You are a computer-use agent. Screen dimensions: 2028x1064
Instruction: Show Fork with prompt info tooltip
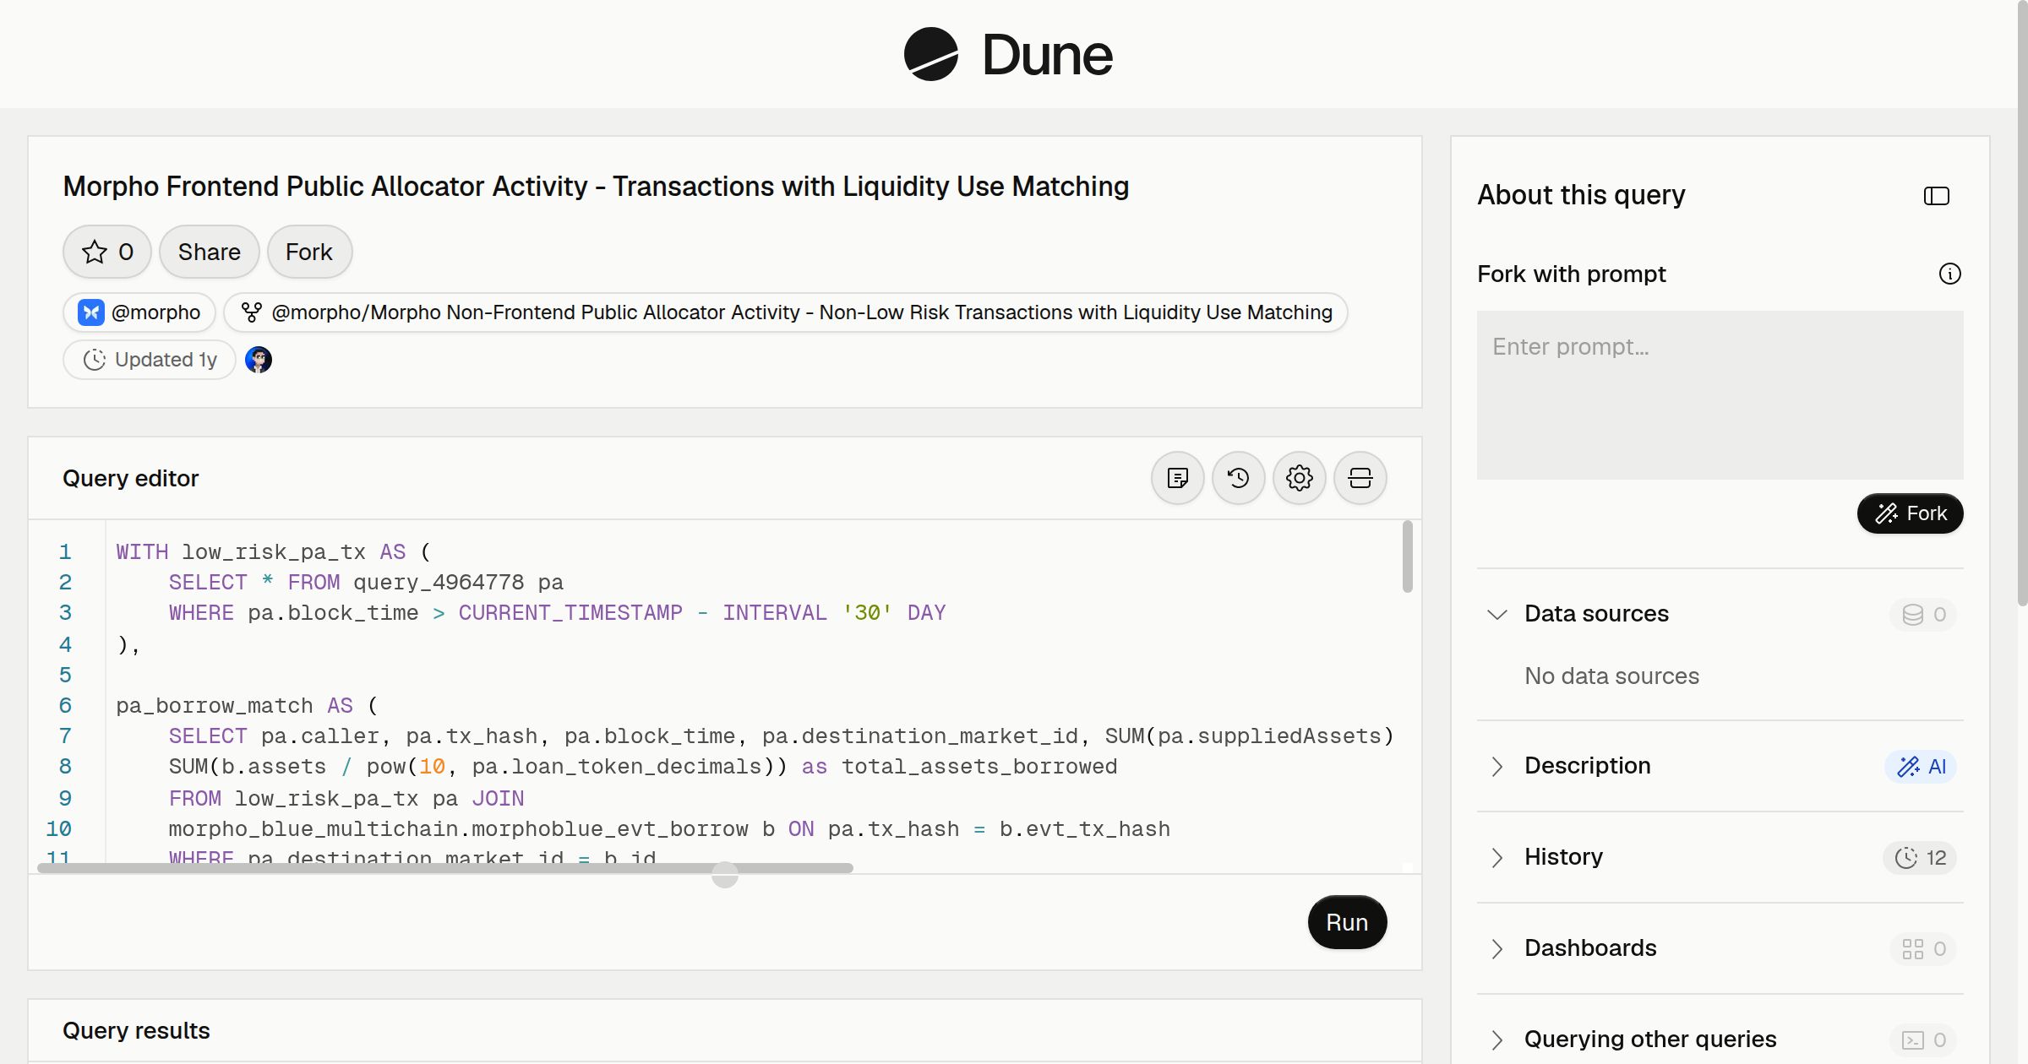click(x=1949, y=274)
